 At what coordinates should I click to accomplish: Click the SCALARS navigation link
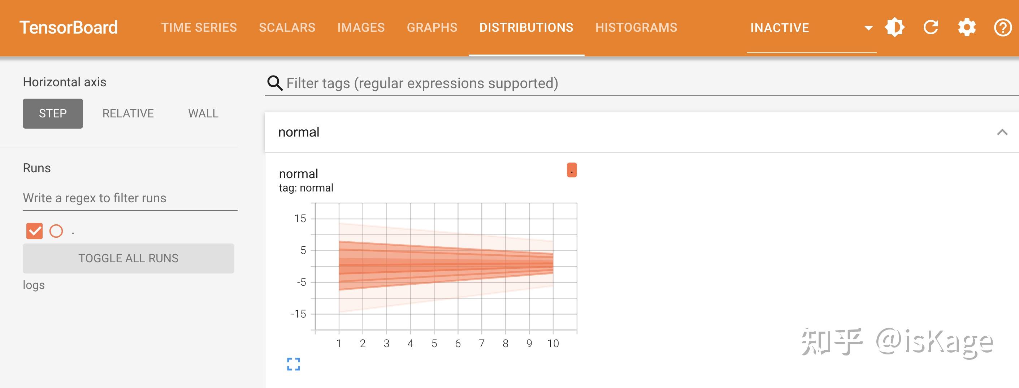coord(287,27)
